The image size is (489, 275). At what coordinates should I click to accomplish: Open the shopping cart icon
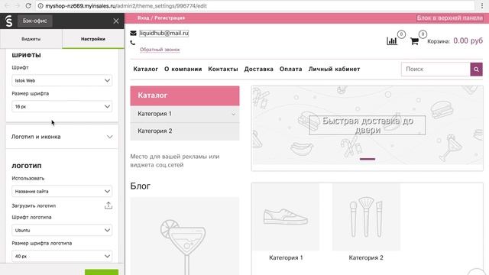click(x=414, y=40)
